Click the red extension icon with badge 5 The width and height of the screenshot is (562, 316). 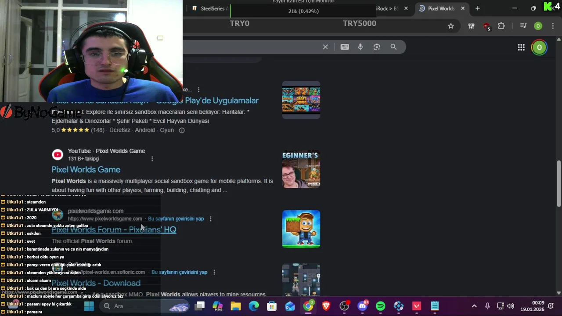486,26
